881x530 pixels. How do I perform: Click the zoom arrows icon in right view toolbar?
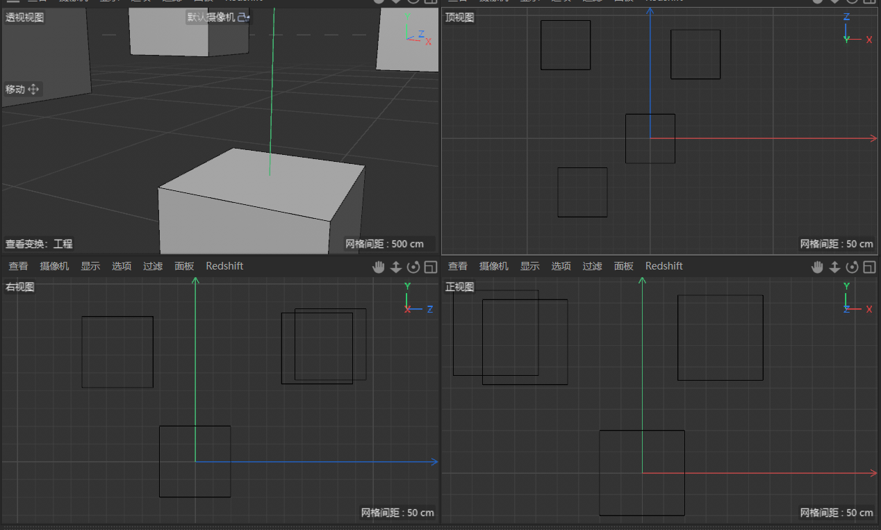[x=396, y=267]
